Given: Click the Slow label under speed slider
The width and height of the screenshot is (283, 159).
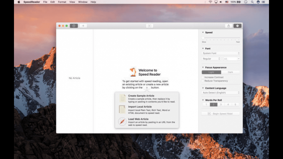Looking at the screenshot, I should click(x=204, y=42).
